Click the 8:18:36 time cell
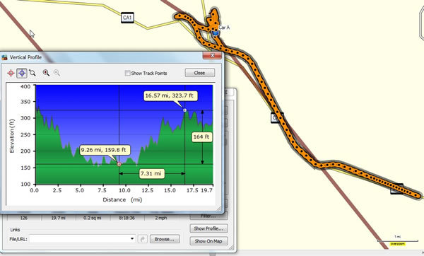This screenshot has width=424, height=256. click(x=126, y=218)
